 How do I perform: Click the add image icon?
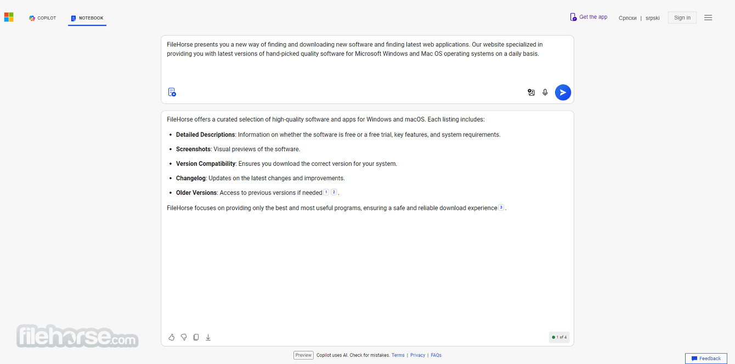coord(531,93)
